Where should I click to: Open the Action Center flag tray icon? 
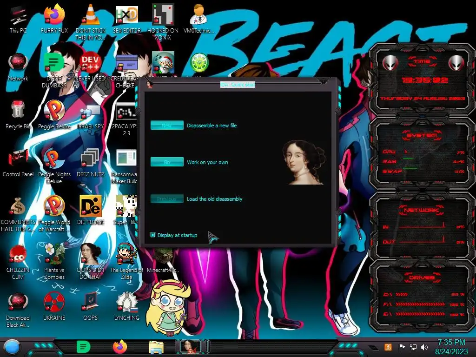point(402,347)
